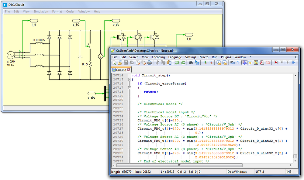Open the Replace dialog icon

(x=197, y=63)
